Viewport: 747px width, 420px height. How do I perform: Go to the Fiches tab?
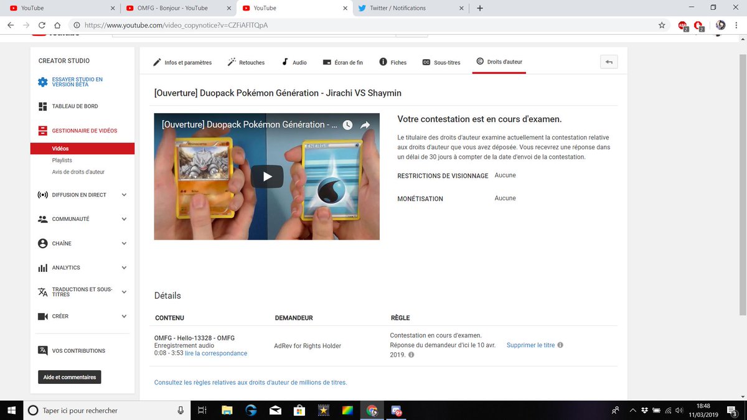click(x=393, y=62)
